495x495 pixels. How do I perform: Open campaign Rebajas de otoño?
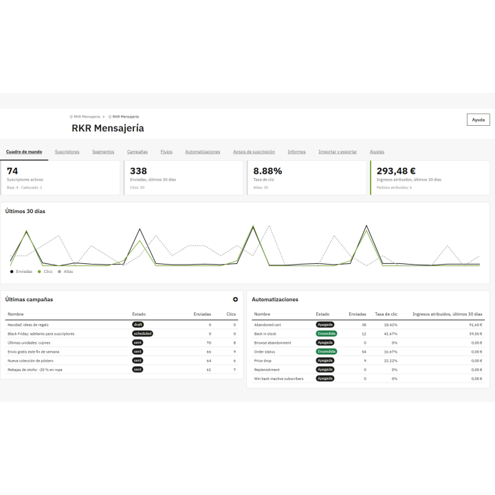[35, 370]
